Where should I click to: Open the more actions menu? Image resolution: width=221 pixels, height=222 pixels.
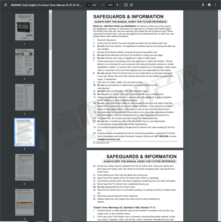click(215, 5)
